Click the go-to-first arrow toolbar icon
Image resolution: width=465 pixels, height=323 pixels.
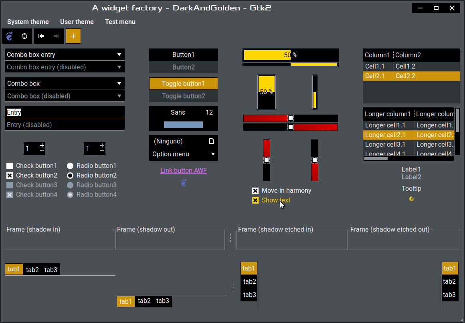[x=41, y=36]
